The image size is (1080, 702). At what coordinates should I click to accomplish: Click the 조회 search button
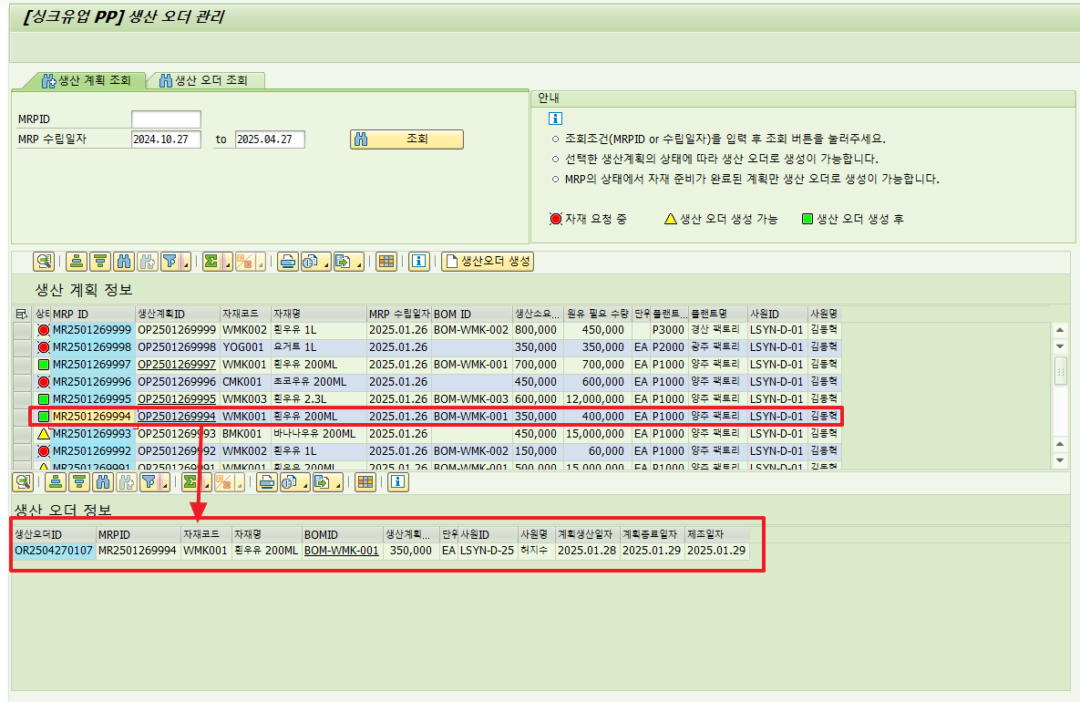point(406,139)
